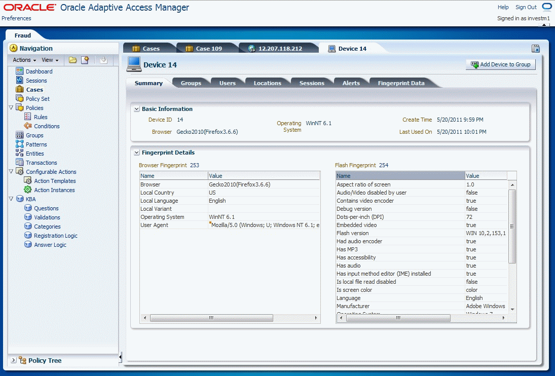Collapse the KBA tree node

[11, 199]
